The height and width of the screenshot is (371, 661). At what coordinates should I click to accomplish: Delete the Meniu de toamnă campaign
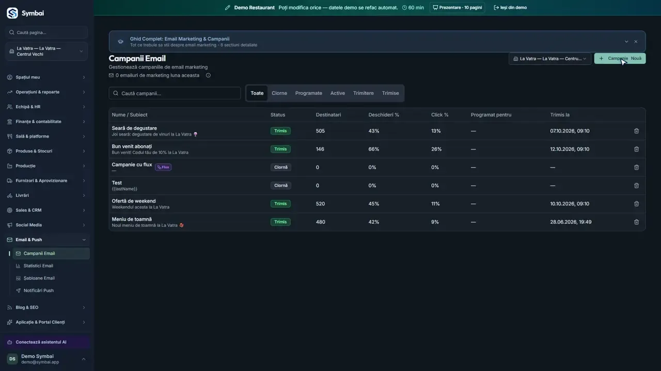tap(636, 222)
